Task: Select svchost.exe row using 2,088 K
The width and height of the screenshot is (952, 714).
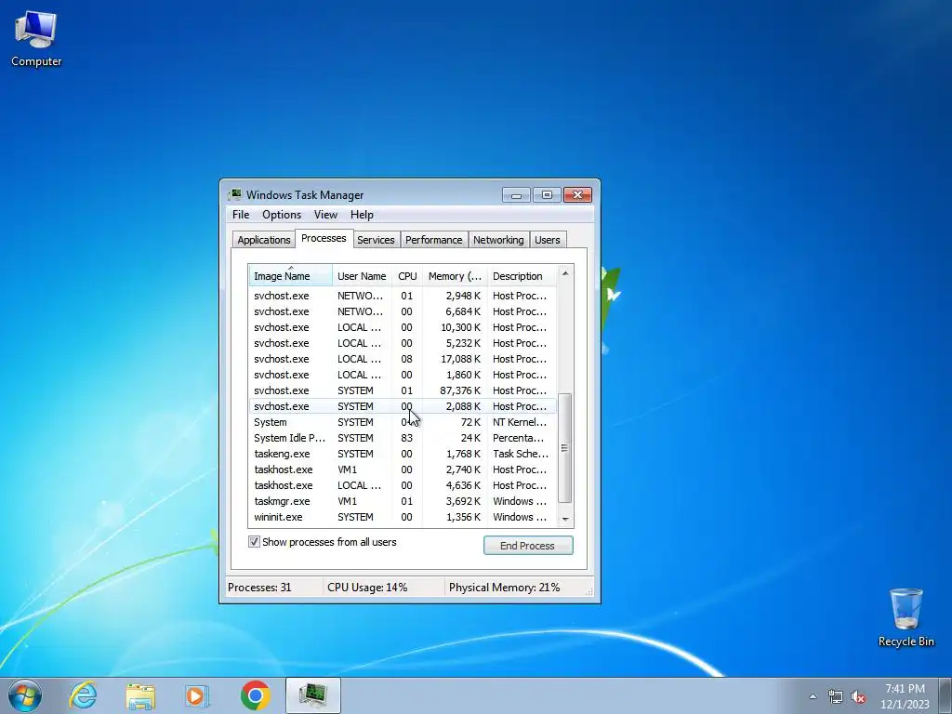Action: 403,406
